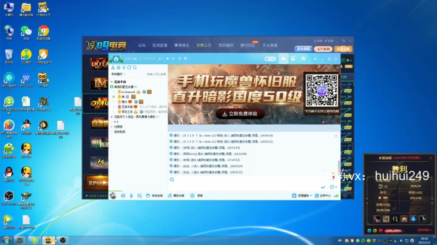Click the location pin icon above channel tree
The width and height of the screenshot is (437, 245).
click(124, 68)
